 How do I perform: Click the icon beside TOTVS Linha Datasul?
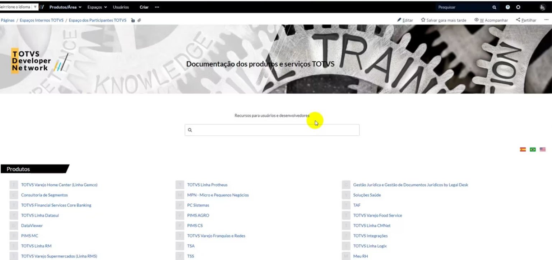[14, 215]
